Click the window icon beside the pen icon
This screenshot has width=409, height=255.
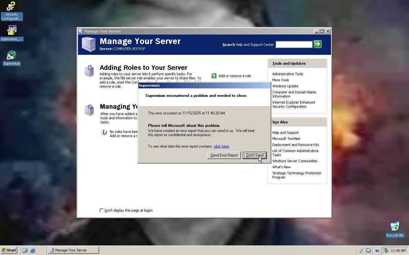coord(368,251)
